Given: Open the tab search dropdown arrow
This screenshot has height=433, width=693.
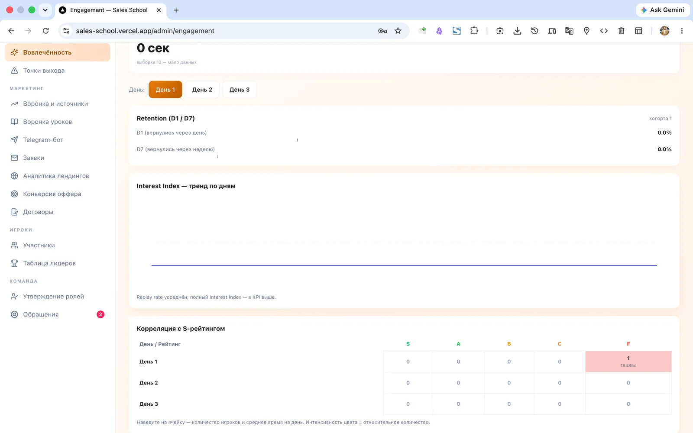Looking at the screenshot, I should 45,10.
